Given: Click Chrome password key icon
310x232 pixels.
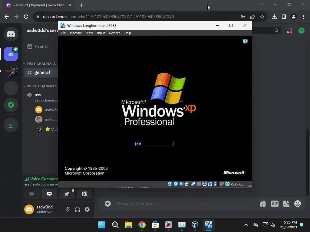Looking at the screenshot, I should point(242,17).
